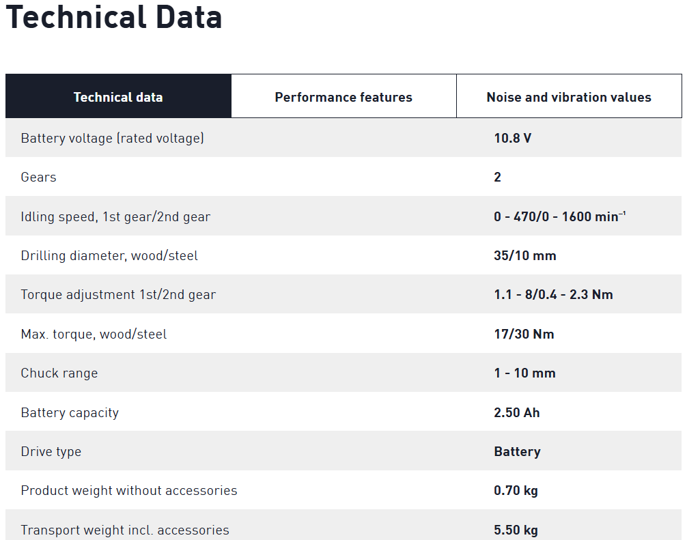The width and height of the screenshot is (687, 540).
Task: Open the Noise and vibration values tab
Action: [x=569, y=97]
